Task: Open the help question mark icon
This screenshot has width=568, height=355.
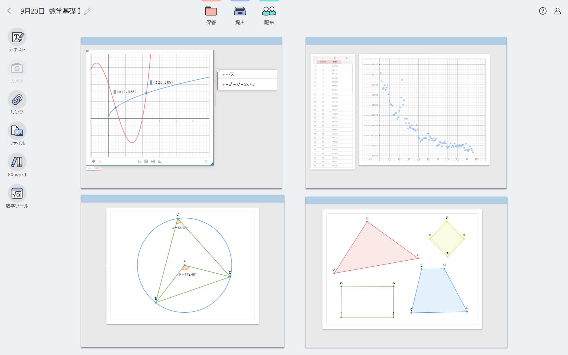Action: [543, 11]
